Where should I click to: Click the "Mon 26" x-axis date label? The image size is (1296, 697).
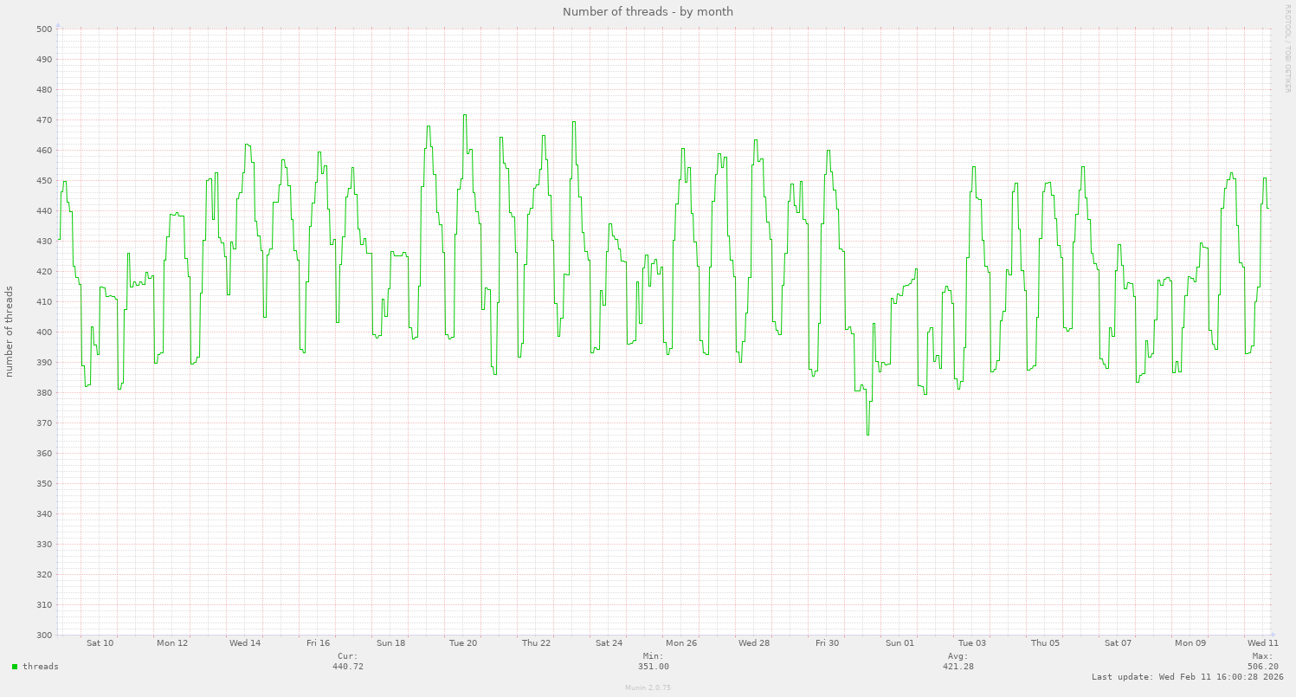681,643
